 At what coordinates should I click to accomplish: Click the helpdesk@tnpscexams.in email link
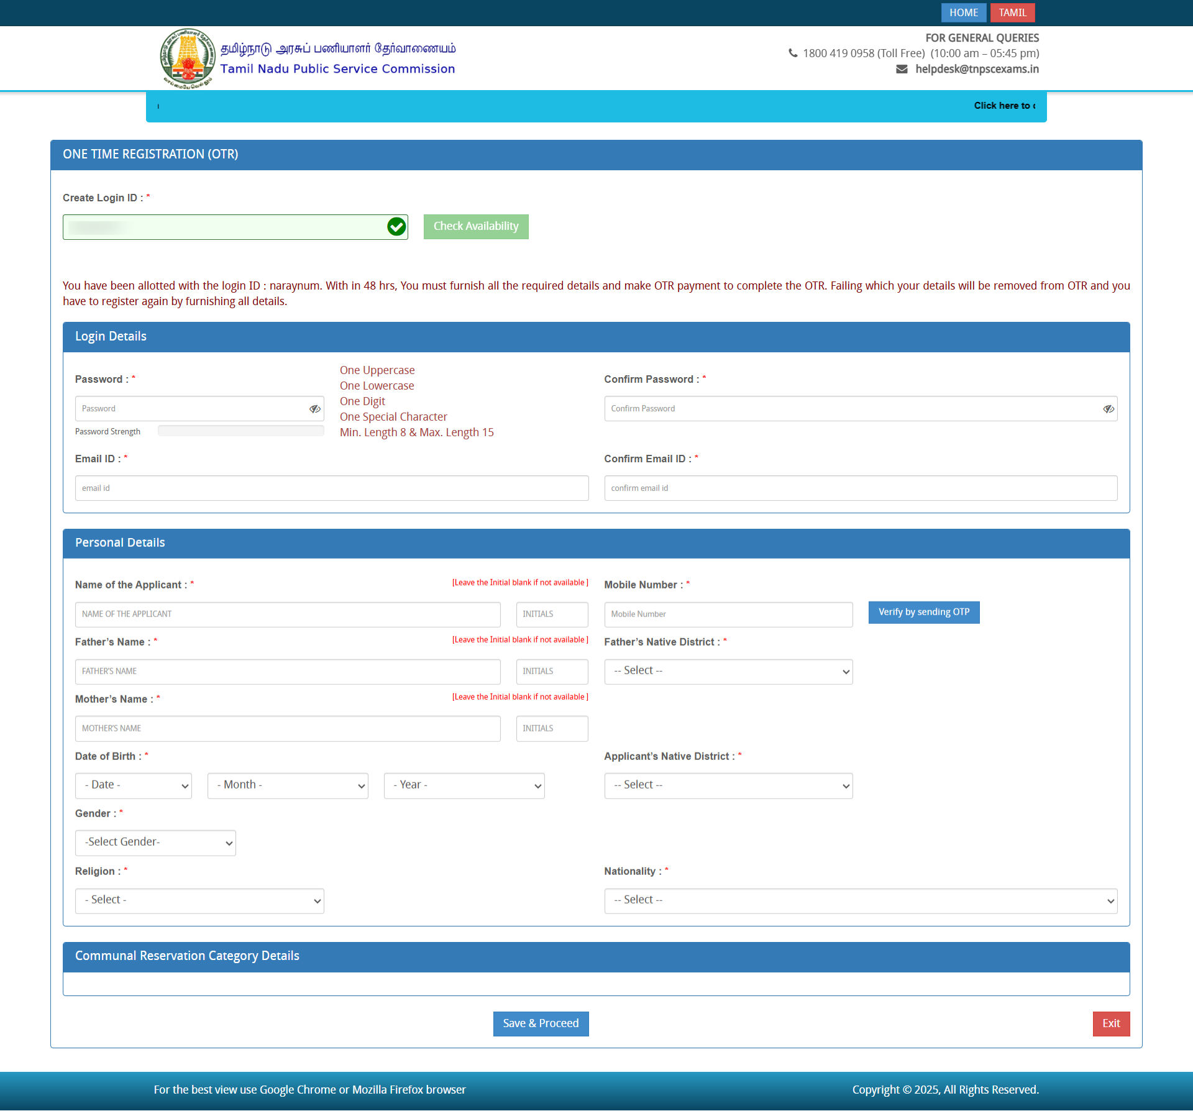(x=977, y=69)
